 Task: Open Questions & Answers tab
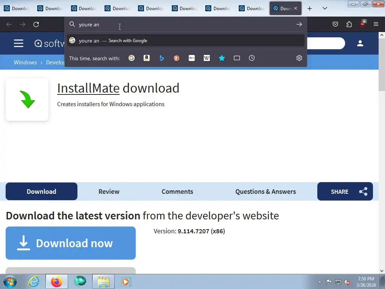click(x=265, y=192)
